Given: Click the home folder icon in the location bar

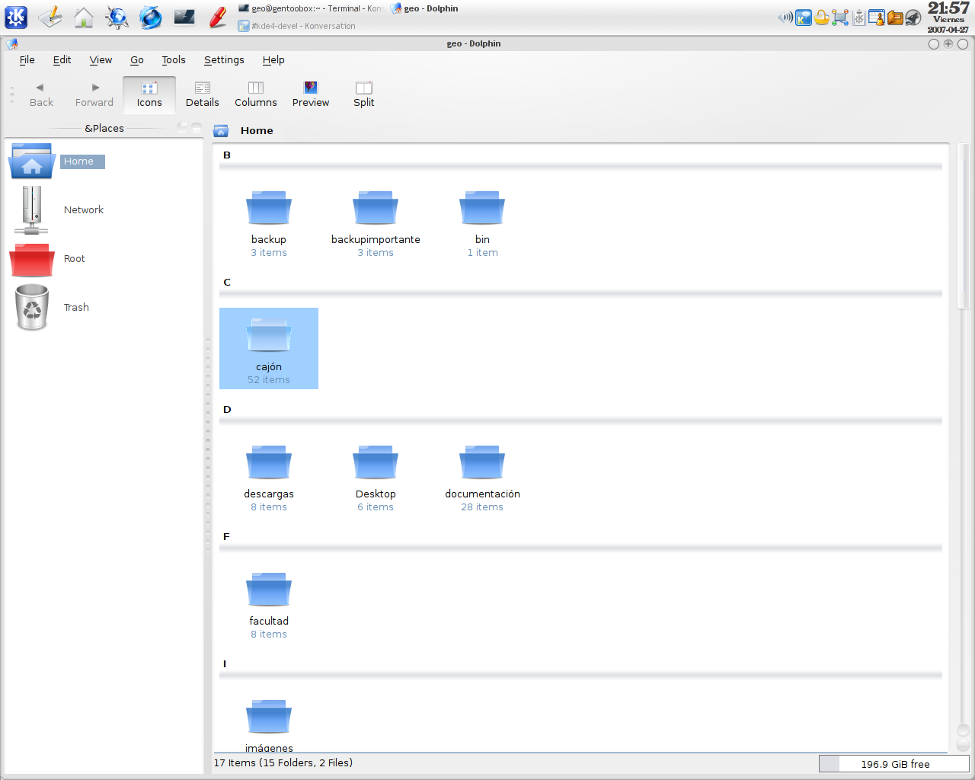Looking at the screenshot, I should point(221,131).
